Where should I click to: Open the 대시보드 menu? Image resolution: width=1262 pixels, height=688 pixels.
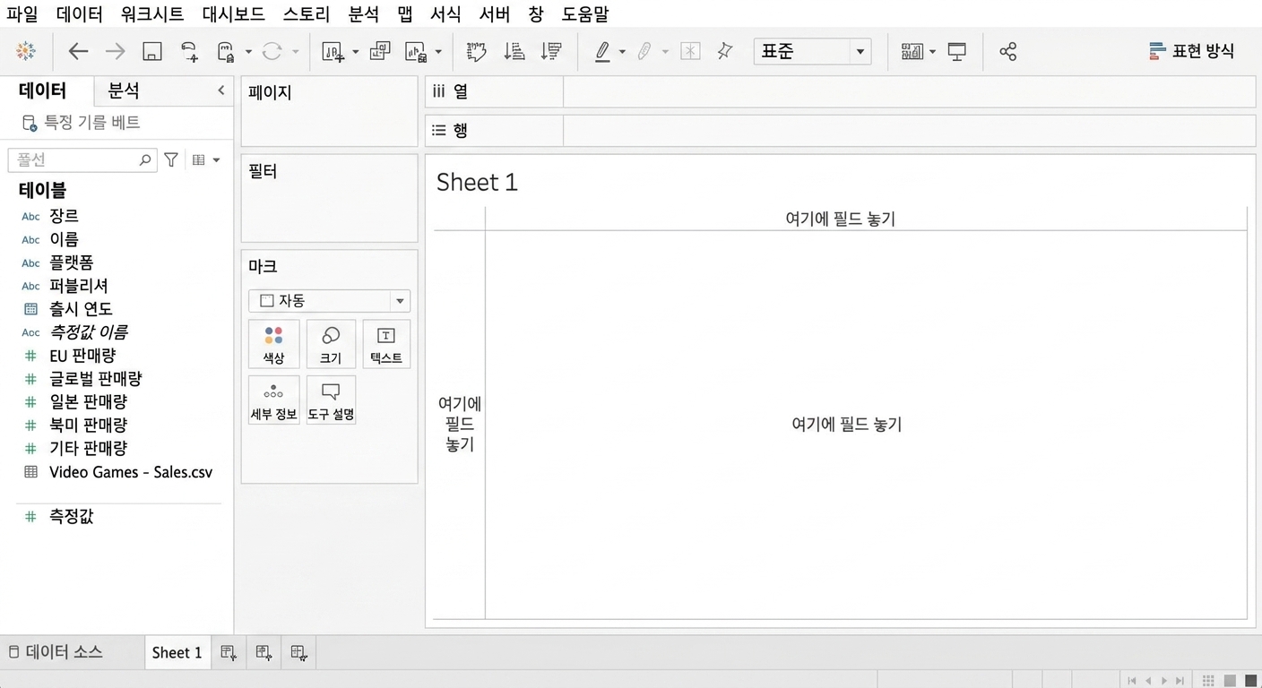(x=233, y=14)
